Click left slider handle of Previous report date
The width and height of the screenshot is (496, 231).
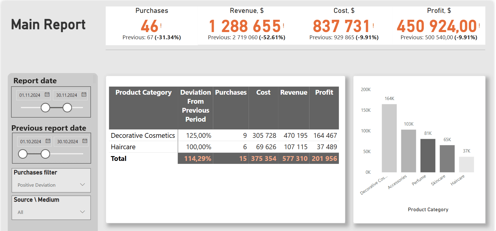(23, 154)
